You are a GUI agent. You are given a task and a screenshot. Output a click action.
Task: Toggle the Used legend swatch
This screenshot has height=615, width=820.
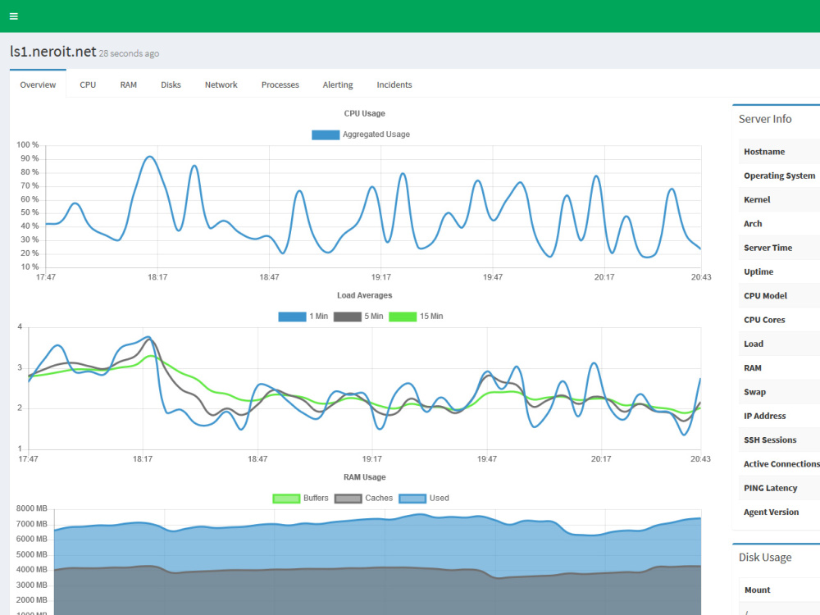pyautogui.click(x=412, y=499)
